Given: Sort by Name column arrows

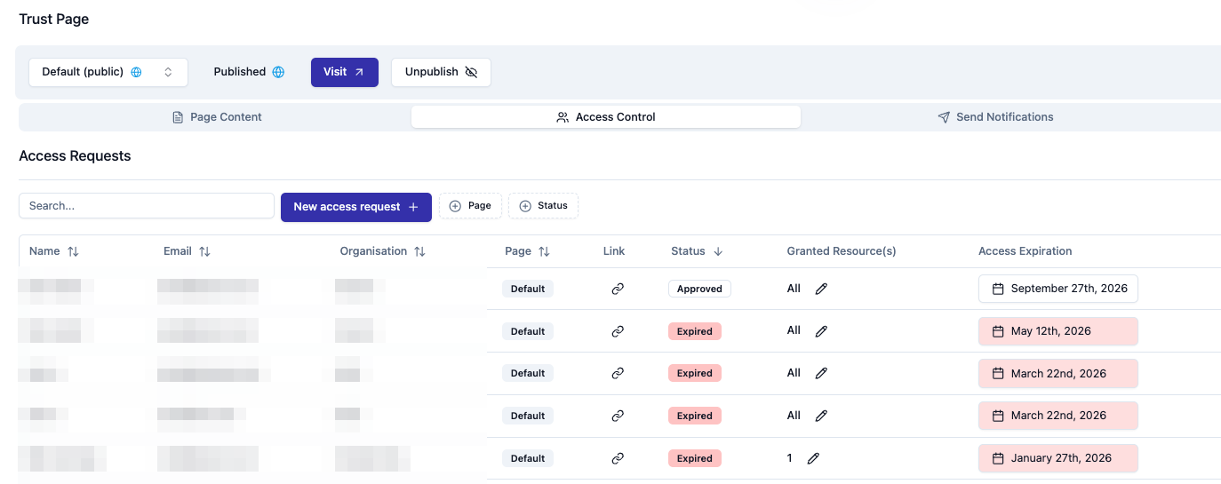Looking at the screenshot, I should click(73, 251).
